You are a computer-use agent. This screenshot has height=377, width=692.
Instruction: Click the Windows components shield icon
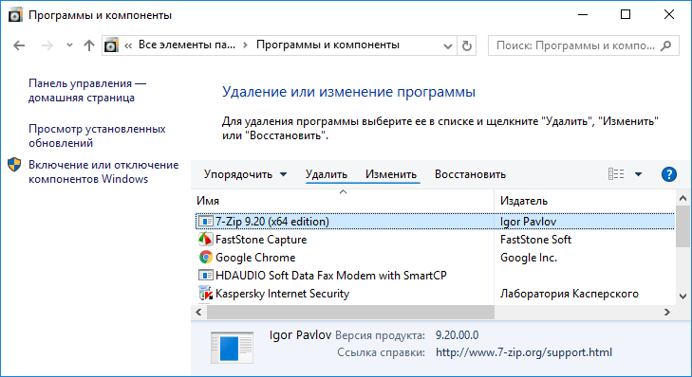14,165
